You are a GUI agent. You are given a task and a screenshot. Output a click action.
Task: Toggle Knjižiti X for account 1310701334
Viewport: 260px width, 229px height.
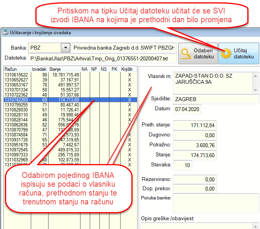click(129, 90)
